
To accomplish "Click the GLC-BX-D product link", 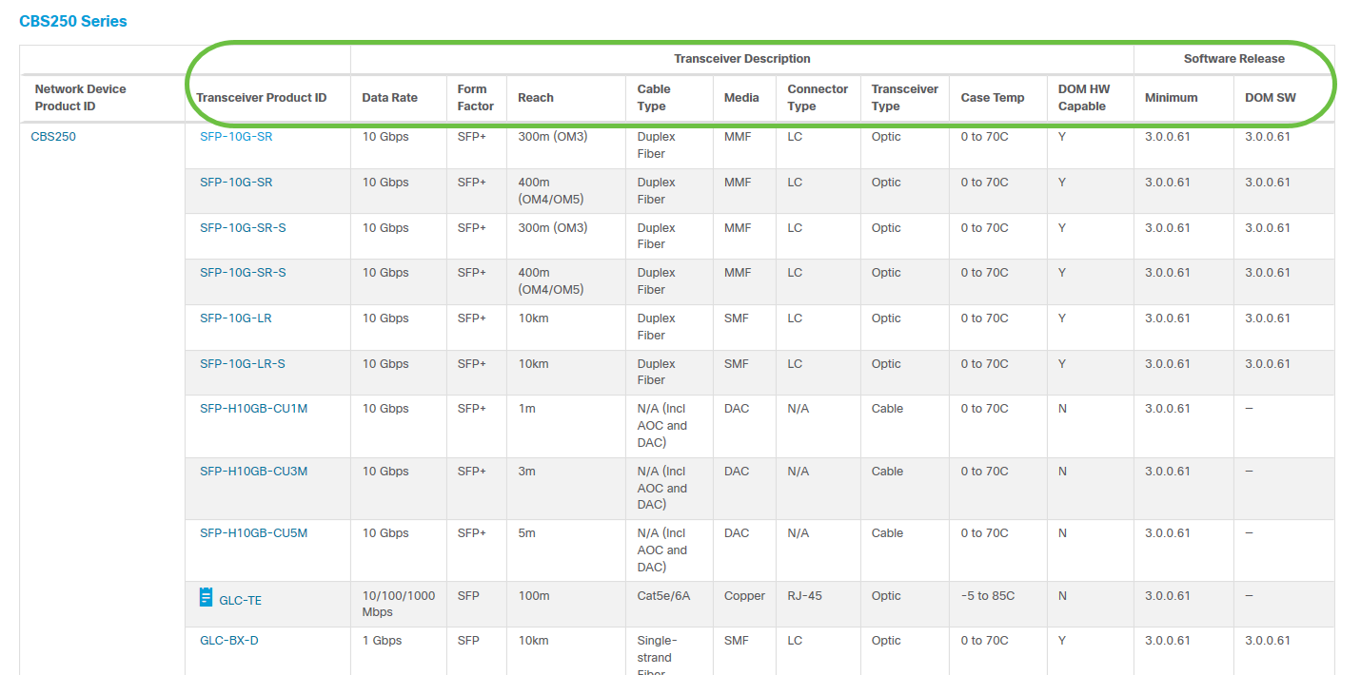I will click(x=229, y=641).
